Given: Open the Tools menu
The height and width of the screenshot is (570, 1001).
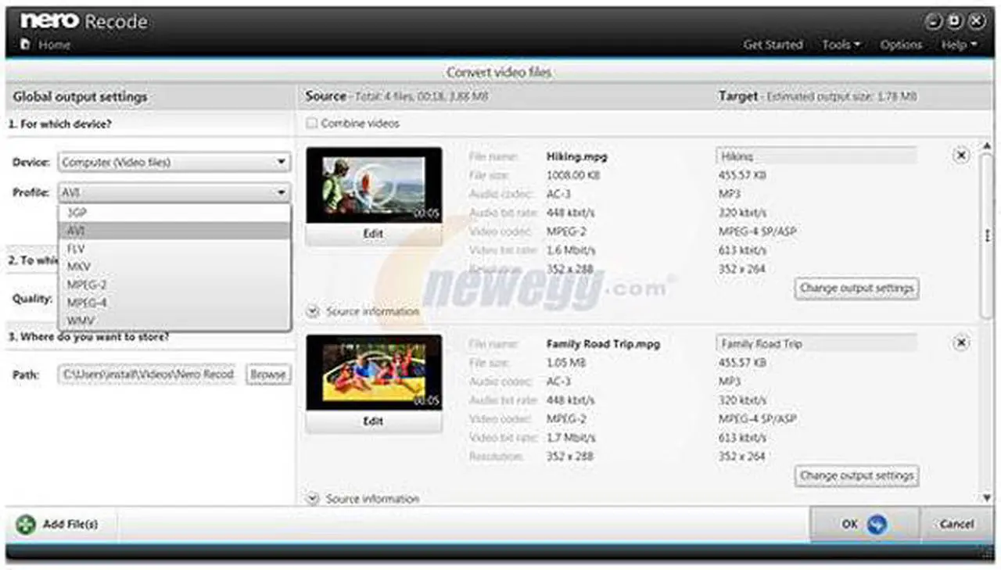Looking at the screenshot, I should click(841, 45).
